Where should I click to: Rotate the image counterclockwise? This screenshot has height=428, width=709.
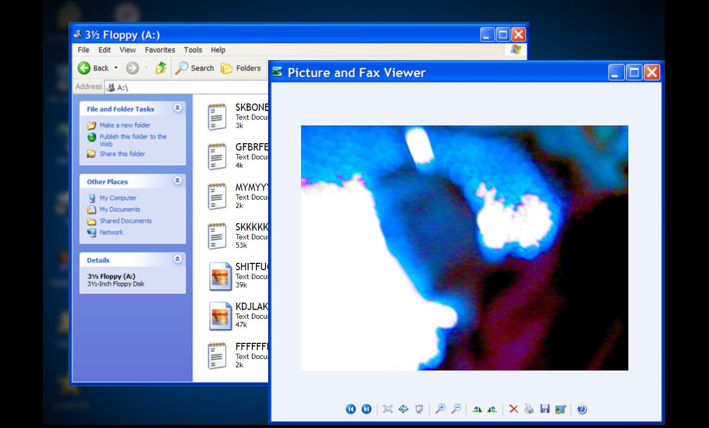pyautogui.click(x=492, y=409)
